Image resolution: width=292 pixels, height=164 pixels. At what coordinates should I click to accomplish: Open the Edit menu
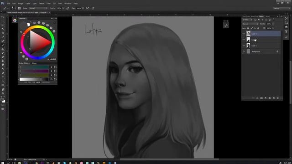(x=14, y=4)
